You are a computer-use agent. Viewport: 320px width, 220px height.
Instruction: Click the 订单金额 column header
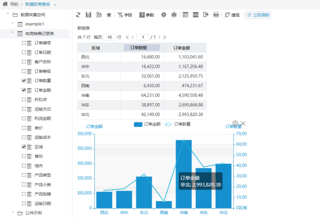(x=185, y=48)
